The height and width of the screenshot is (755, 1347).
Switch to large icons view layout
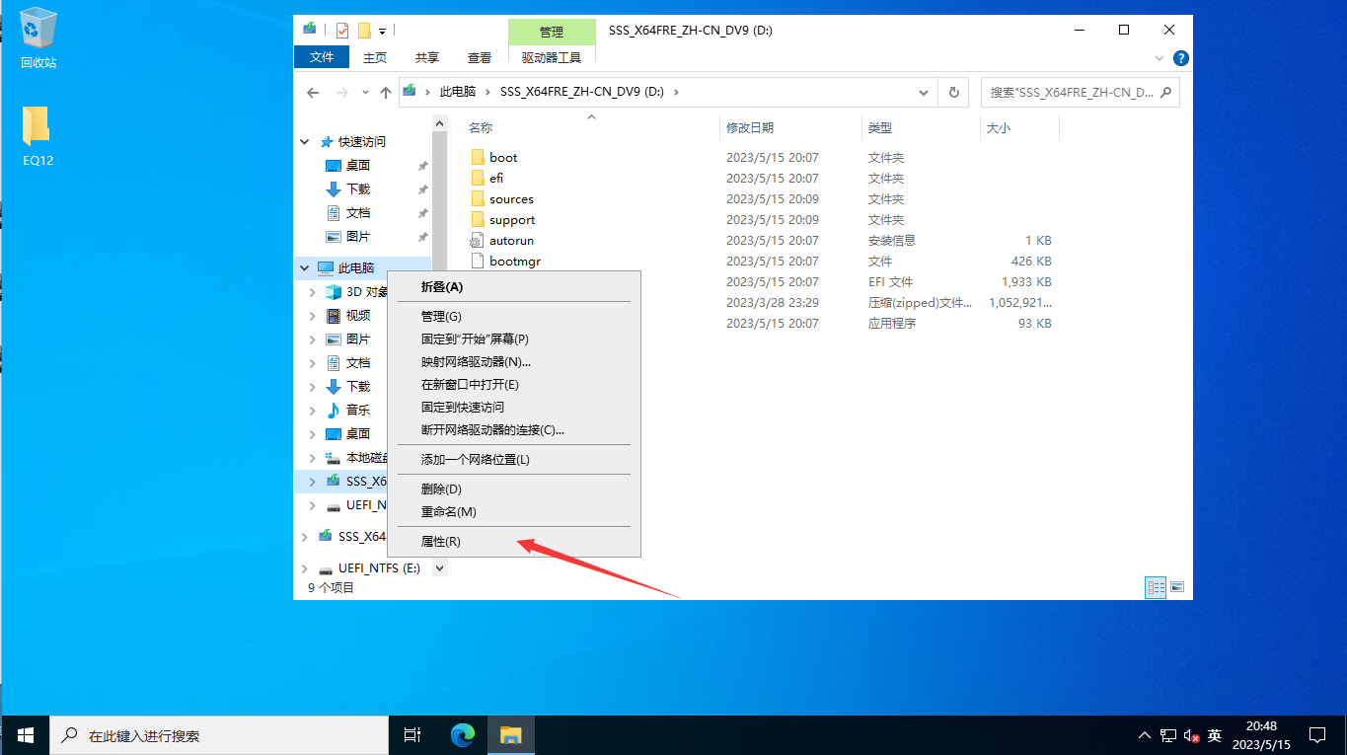point(1177,587)
